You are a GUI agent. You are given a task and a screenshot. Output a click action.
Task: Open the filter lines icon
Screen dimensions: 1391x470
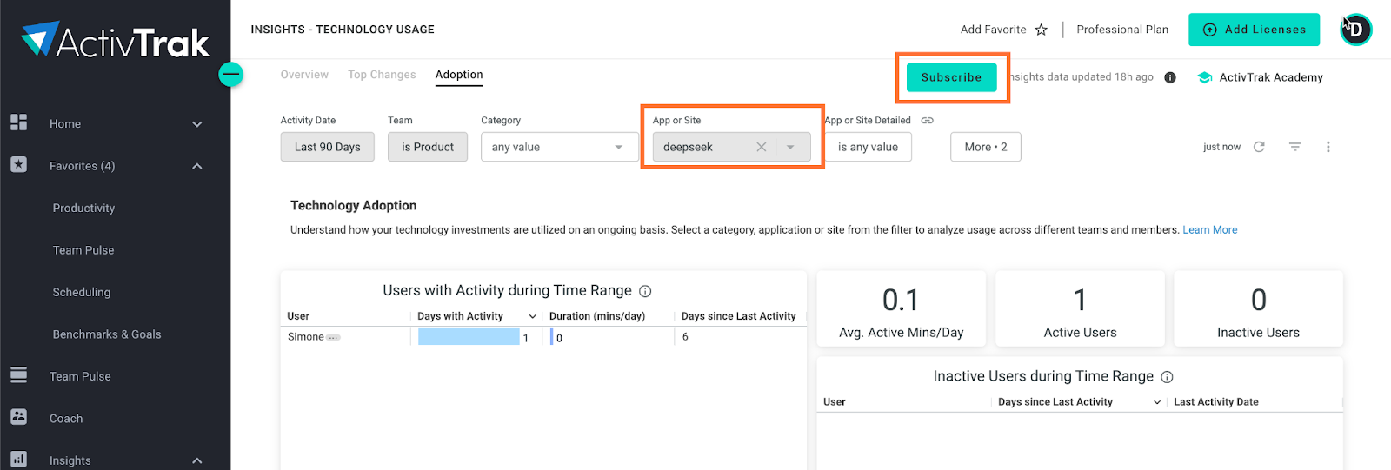1294,147
